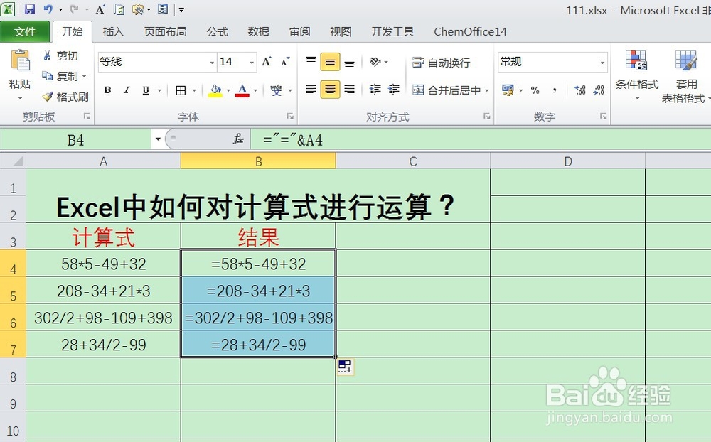Switch to the Review (审阅) tab
This screenshot has height=442, width=711.
[300, 31]
